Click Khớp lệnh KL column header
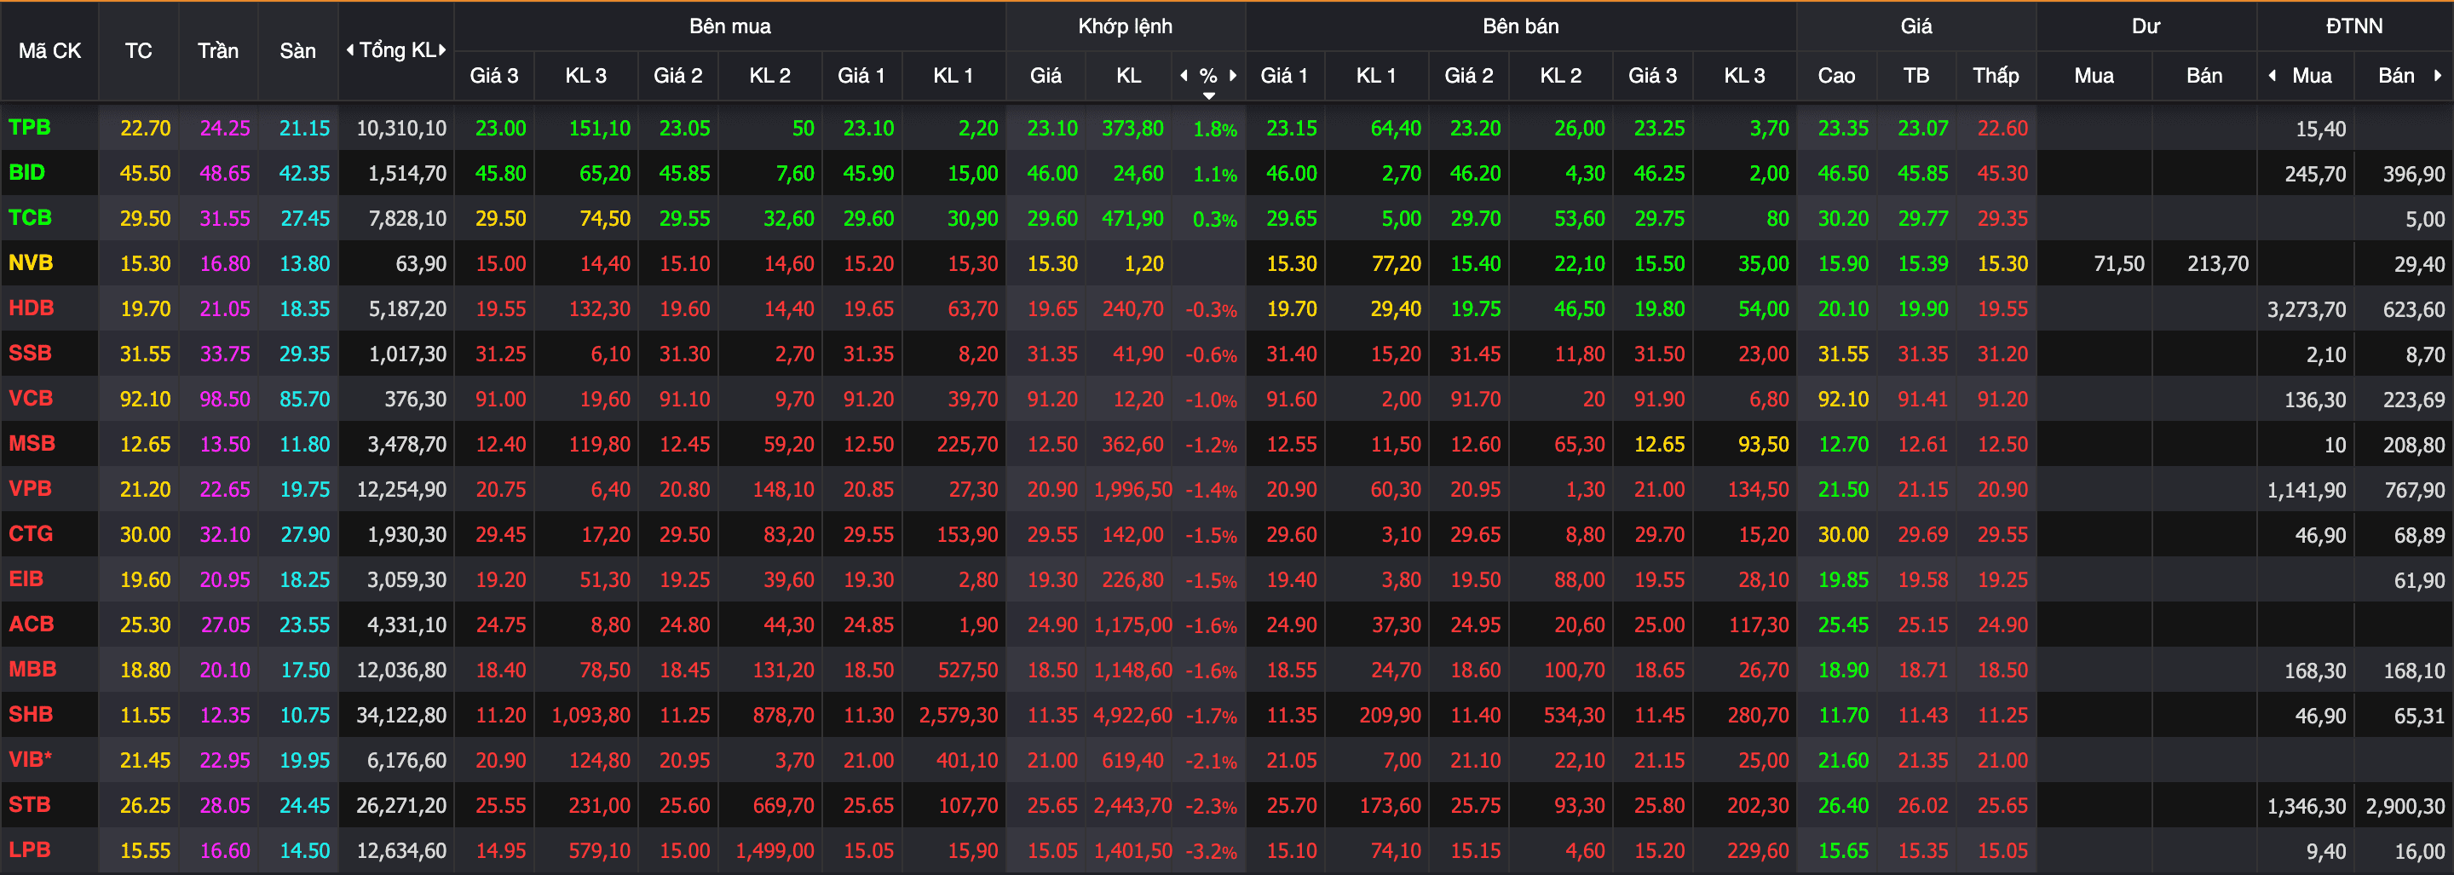Image resolution: width=2454 pixels, height=875 pixels. coord(1129,75)
